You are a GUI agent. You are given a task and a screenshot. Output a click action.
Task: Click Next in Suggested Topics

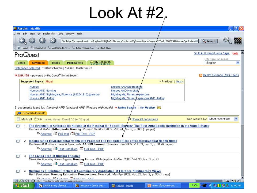(x=180, y=81)
